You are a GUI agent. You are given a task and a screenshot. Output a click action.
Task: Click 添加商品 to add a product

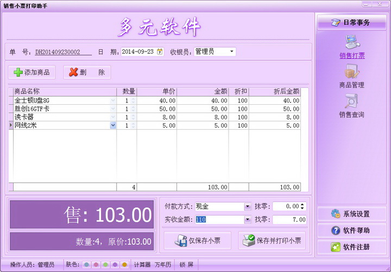pyautogui.click(x=32, y=72)
